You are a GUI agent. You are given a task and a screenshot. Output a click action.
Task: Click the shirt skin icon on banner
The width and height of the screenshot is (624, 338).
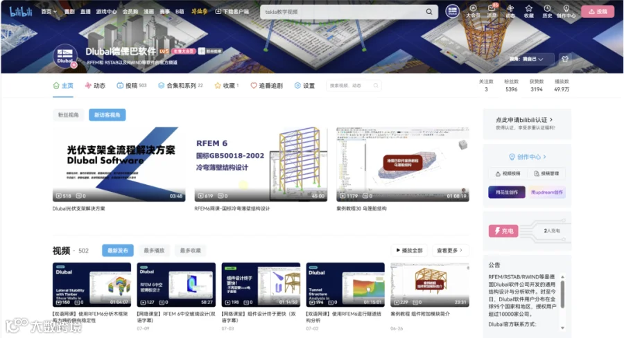565,59
